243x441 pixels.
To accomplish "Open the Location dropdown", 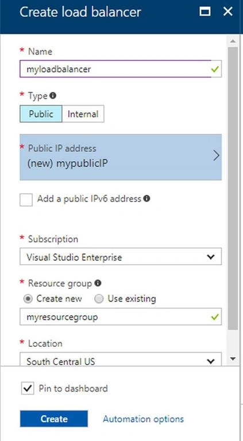I will pyautogui.click(x=121, y=359).
